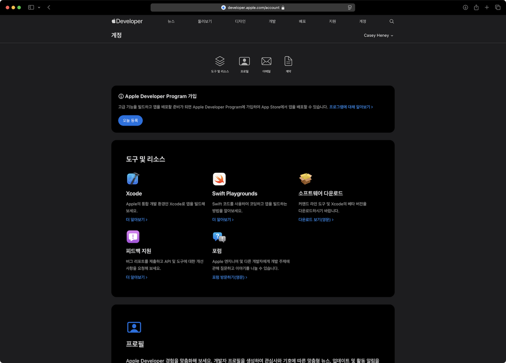Screen dimensions: 506x363
Task: Open the 계약 document icon
Action: [288, 61]
